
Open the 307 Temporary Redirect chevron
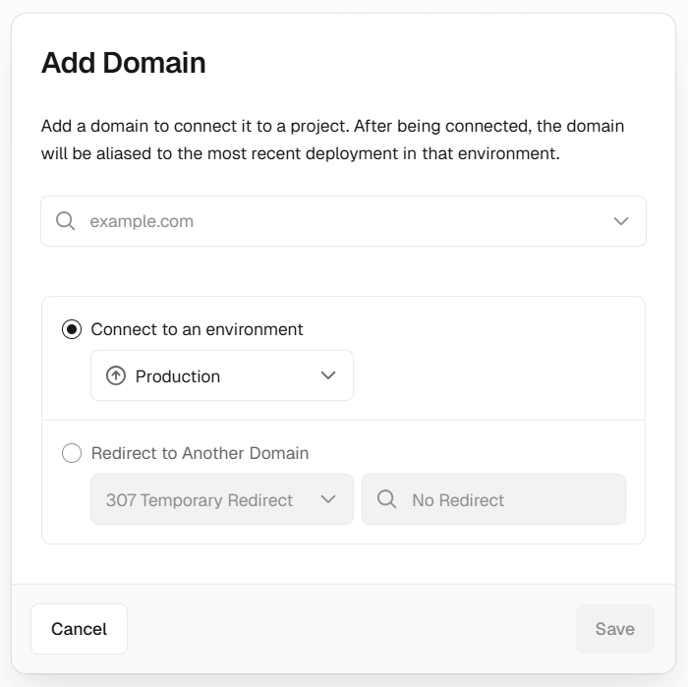click(x=328, y=500)
